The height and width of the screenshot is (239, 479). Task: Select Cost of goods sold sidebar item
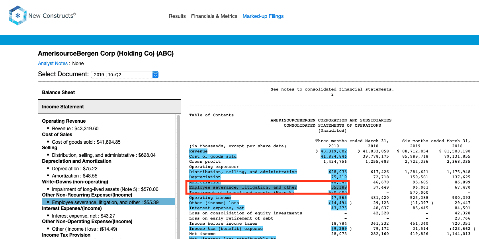click(86, 142)
